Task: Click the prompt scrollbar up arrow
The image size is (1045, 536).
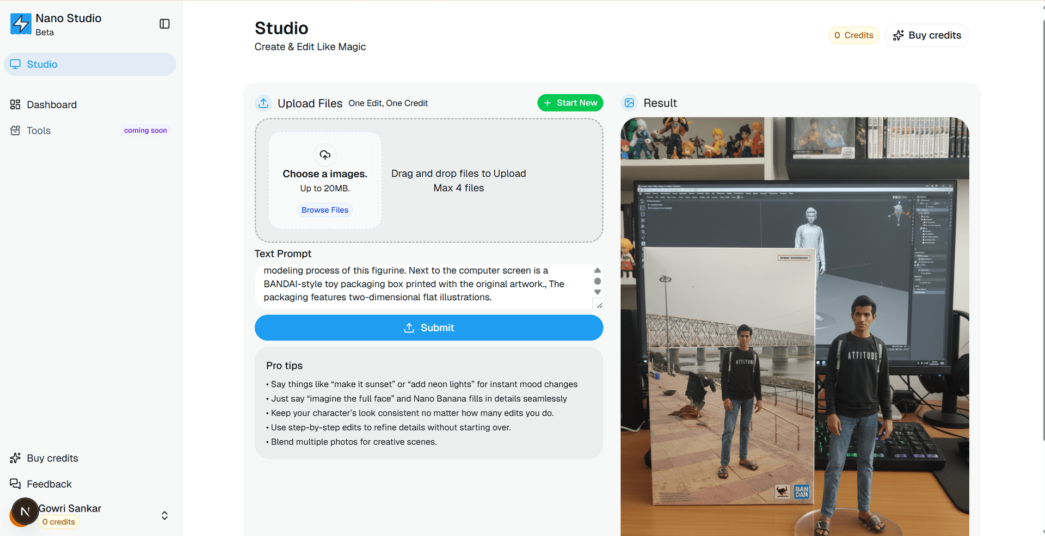Action: pyautogui.click(x=598, y=270)
